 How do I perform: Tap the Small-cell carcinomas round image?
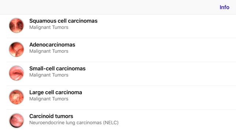coord(17,73)
